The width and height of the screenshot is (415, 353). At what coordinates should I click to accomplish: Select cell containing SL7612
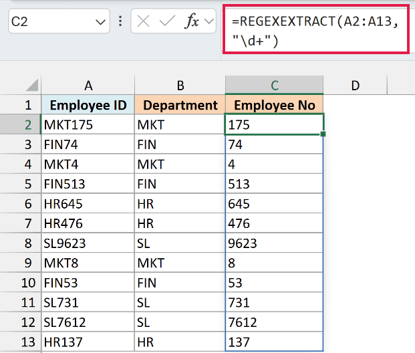88,322
